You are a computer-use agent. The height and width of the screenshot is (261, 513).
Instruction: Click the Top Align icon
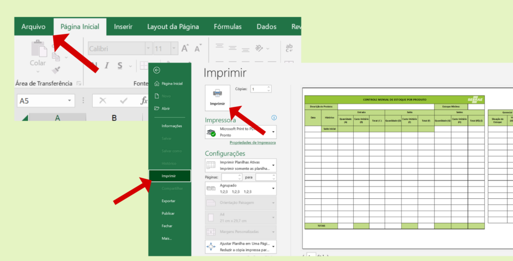click(x=220, y=46)
